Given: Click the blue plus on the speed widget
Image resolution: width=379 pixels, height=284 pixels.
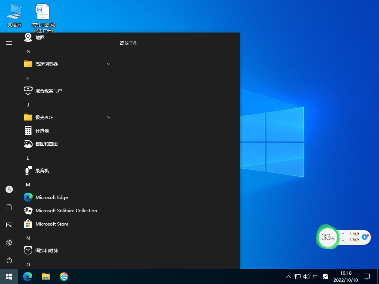Looking at the screenshot, I should point(365,237).
